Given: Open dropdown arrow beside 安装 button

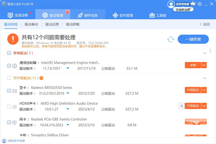Looking at the screenshot, I should (x=204, y=65).
